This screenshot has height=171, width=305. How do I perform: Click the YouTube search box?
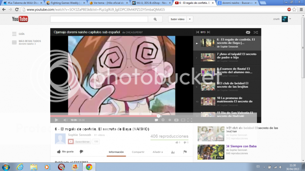pyautogui.click(x=99, y=19)
